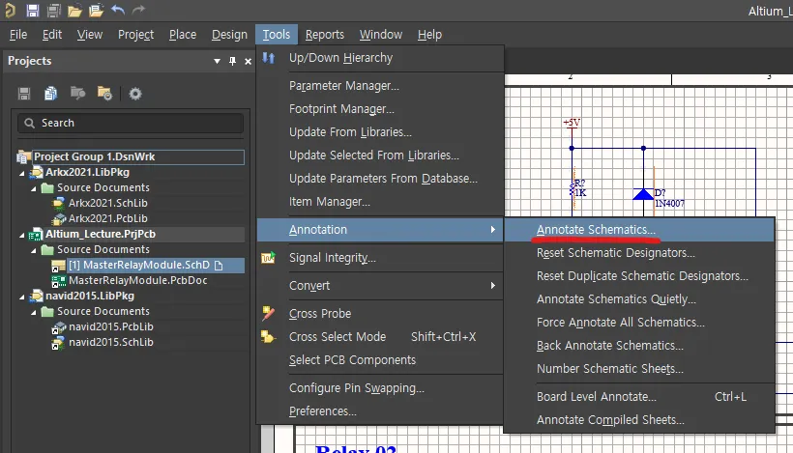The image size is (793, 453).
Task: Click the Undo arrow icon
Action: [118, 10]
